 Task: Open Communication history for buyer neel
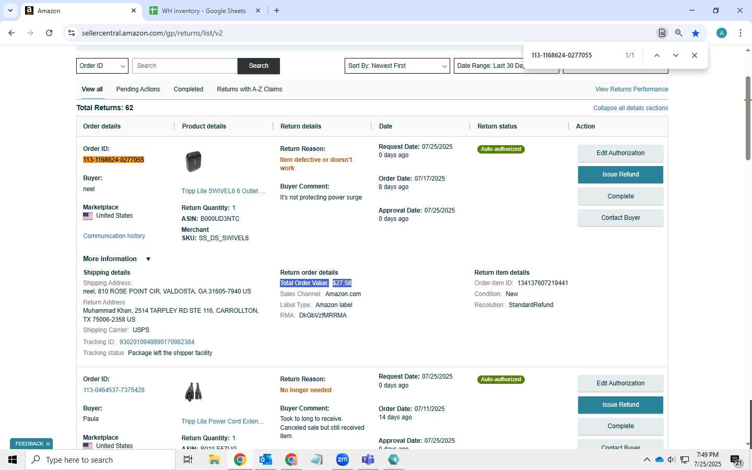114,236
